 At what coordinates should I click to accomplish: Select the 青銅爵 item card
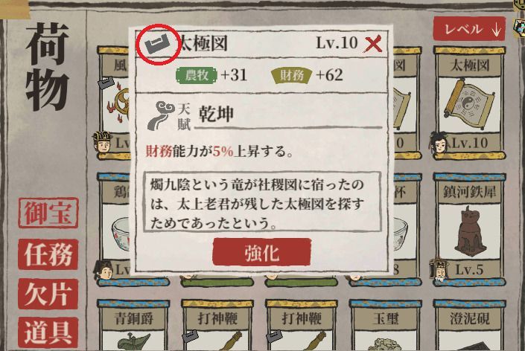tap(134, 325)
